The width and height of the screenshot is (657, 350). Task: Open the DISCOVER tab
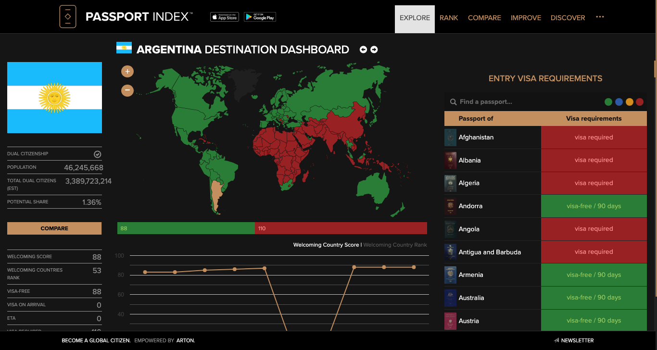[x=568, y=18]
